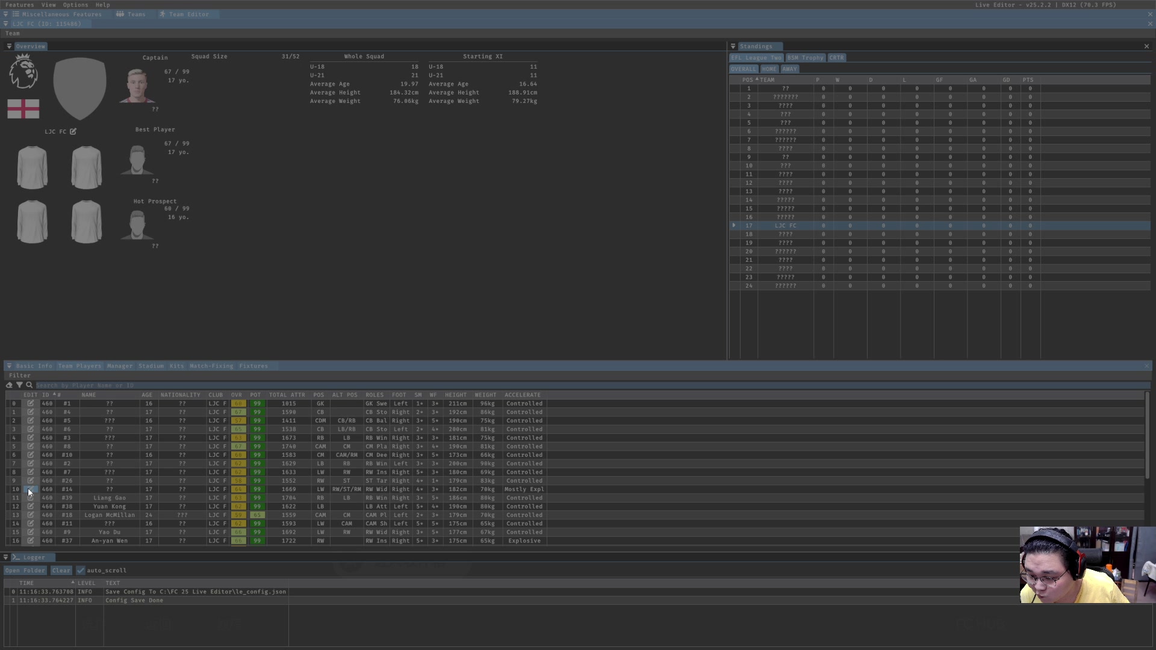Switch to the Kits tab
The height and width of the screenshot is (650, 1156).
(x=176, y=366)
